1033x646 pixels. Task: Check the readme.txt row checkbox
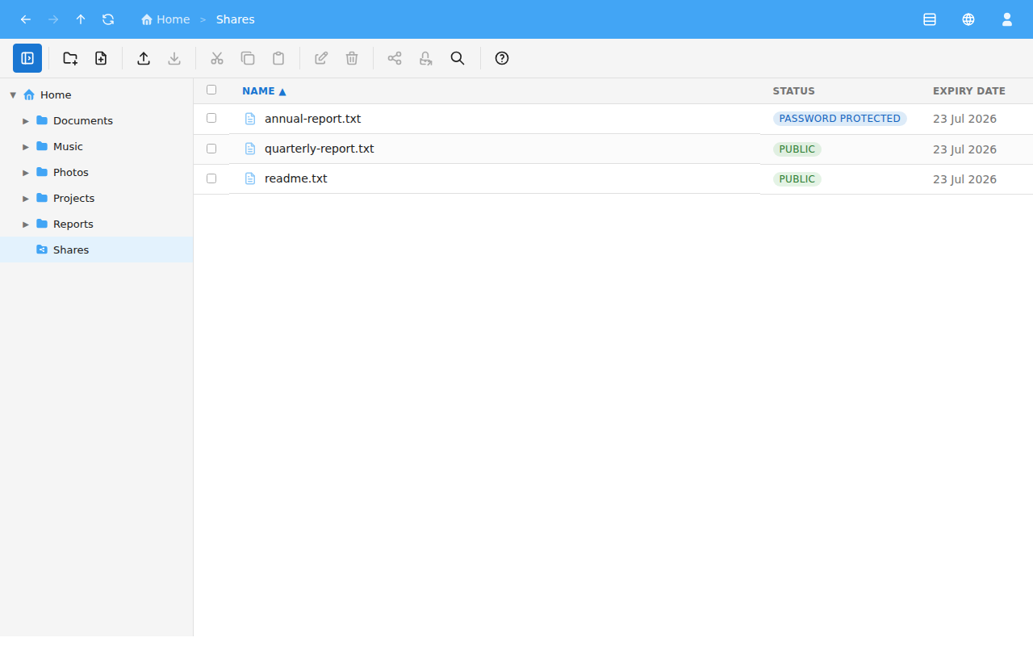211,178
